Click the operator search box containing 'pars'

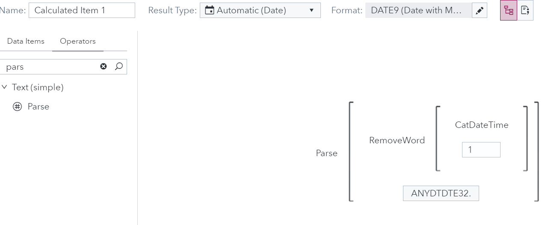click(x=50, y=67)
